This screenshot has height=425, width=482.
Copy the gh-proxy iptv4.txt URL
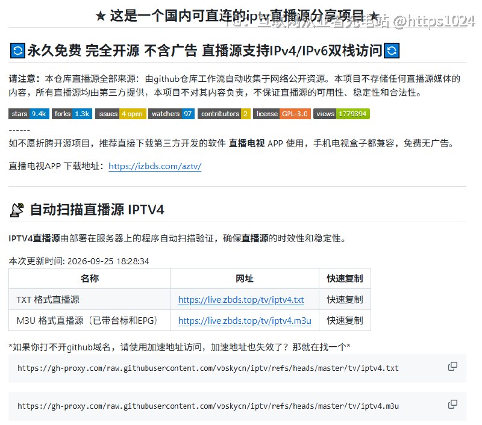click(x=452, y=366)
